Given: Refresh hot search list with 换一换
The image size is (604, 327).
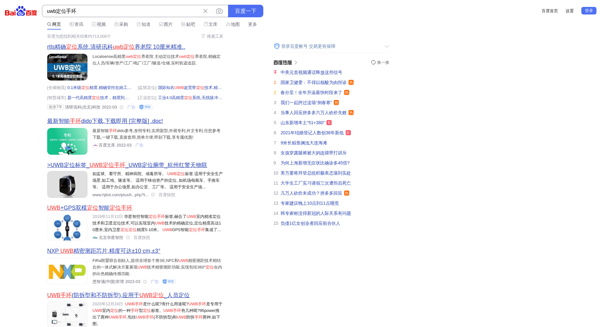Looking at the screenshot, I should click(x=380, y=63).
